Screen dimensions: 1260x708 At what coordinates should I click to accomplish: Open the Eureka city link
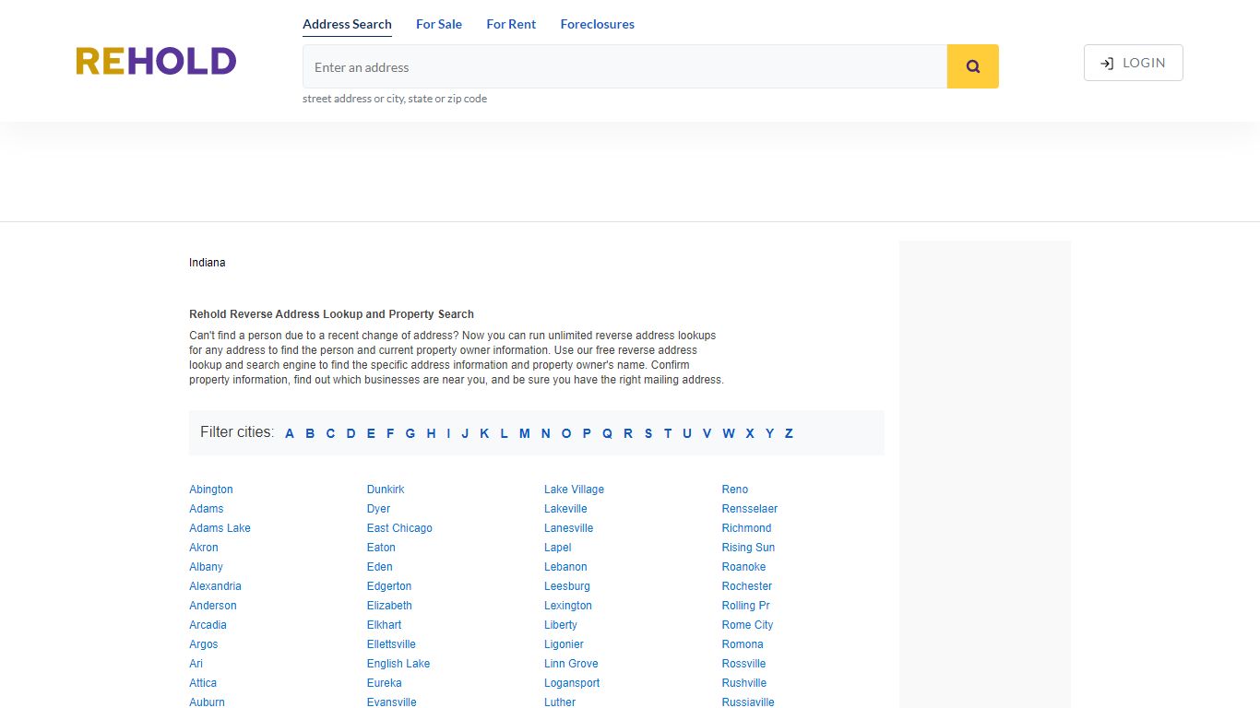click(x=385, y=683)
